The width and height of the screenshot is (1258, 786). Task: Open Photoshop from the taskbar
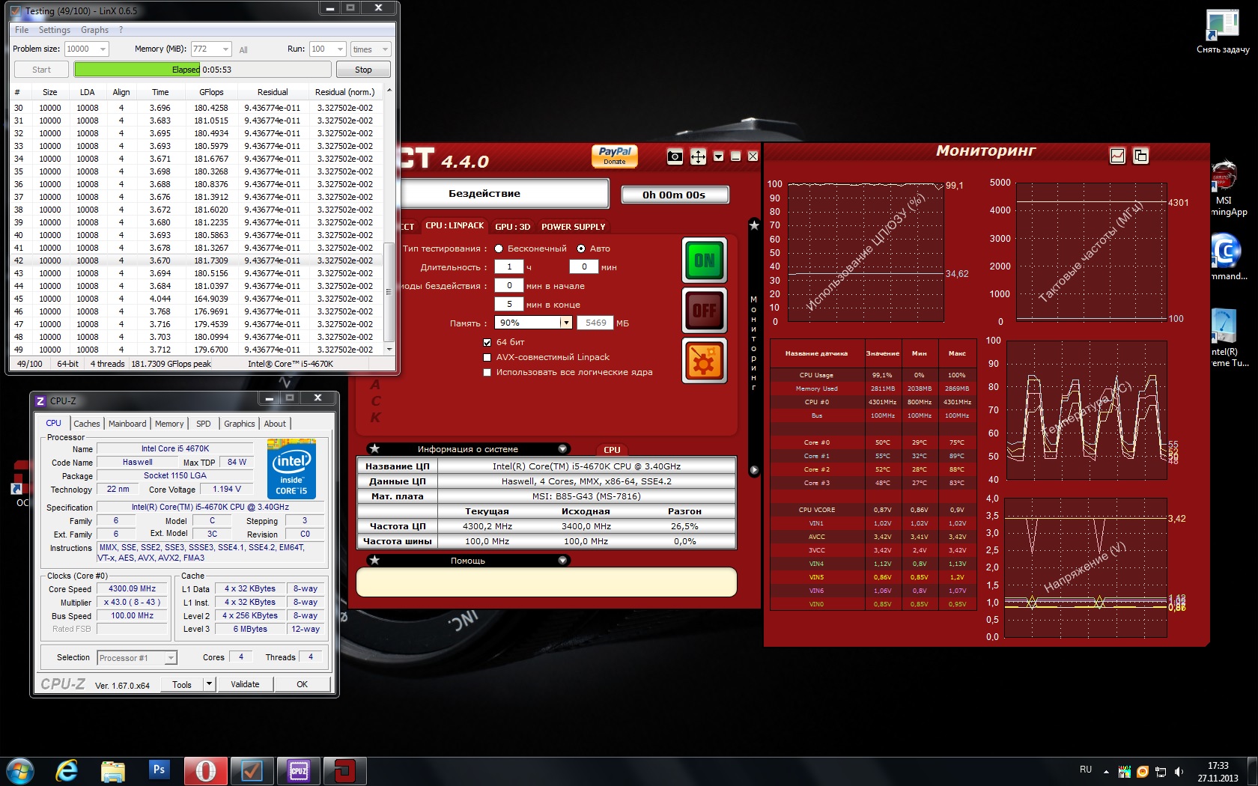159,770
